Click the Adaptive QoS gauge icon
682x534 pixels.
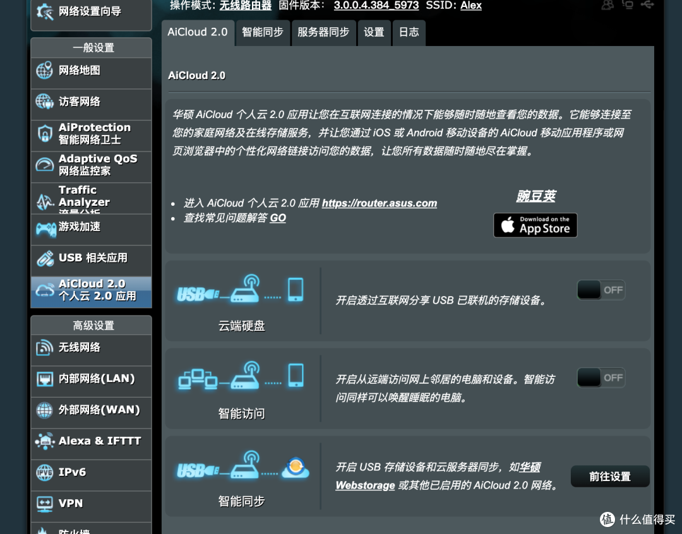click(44, 165)
